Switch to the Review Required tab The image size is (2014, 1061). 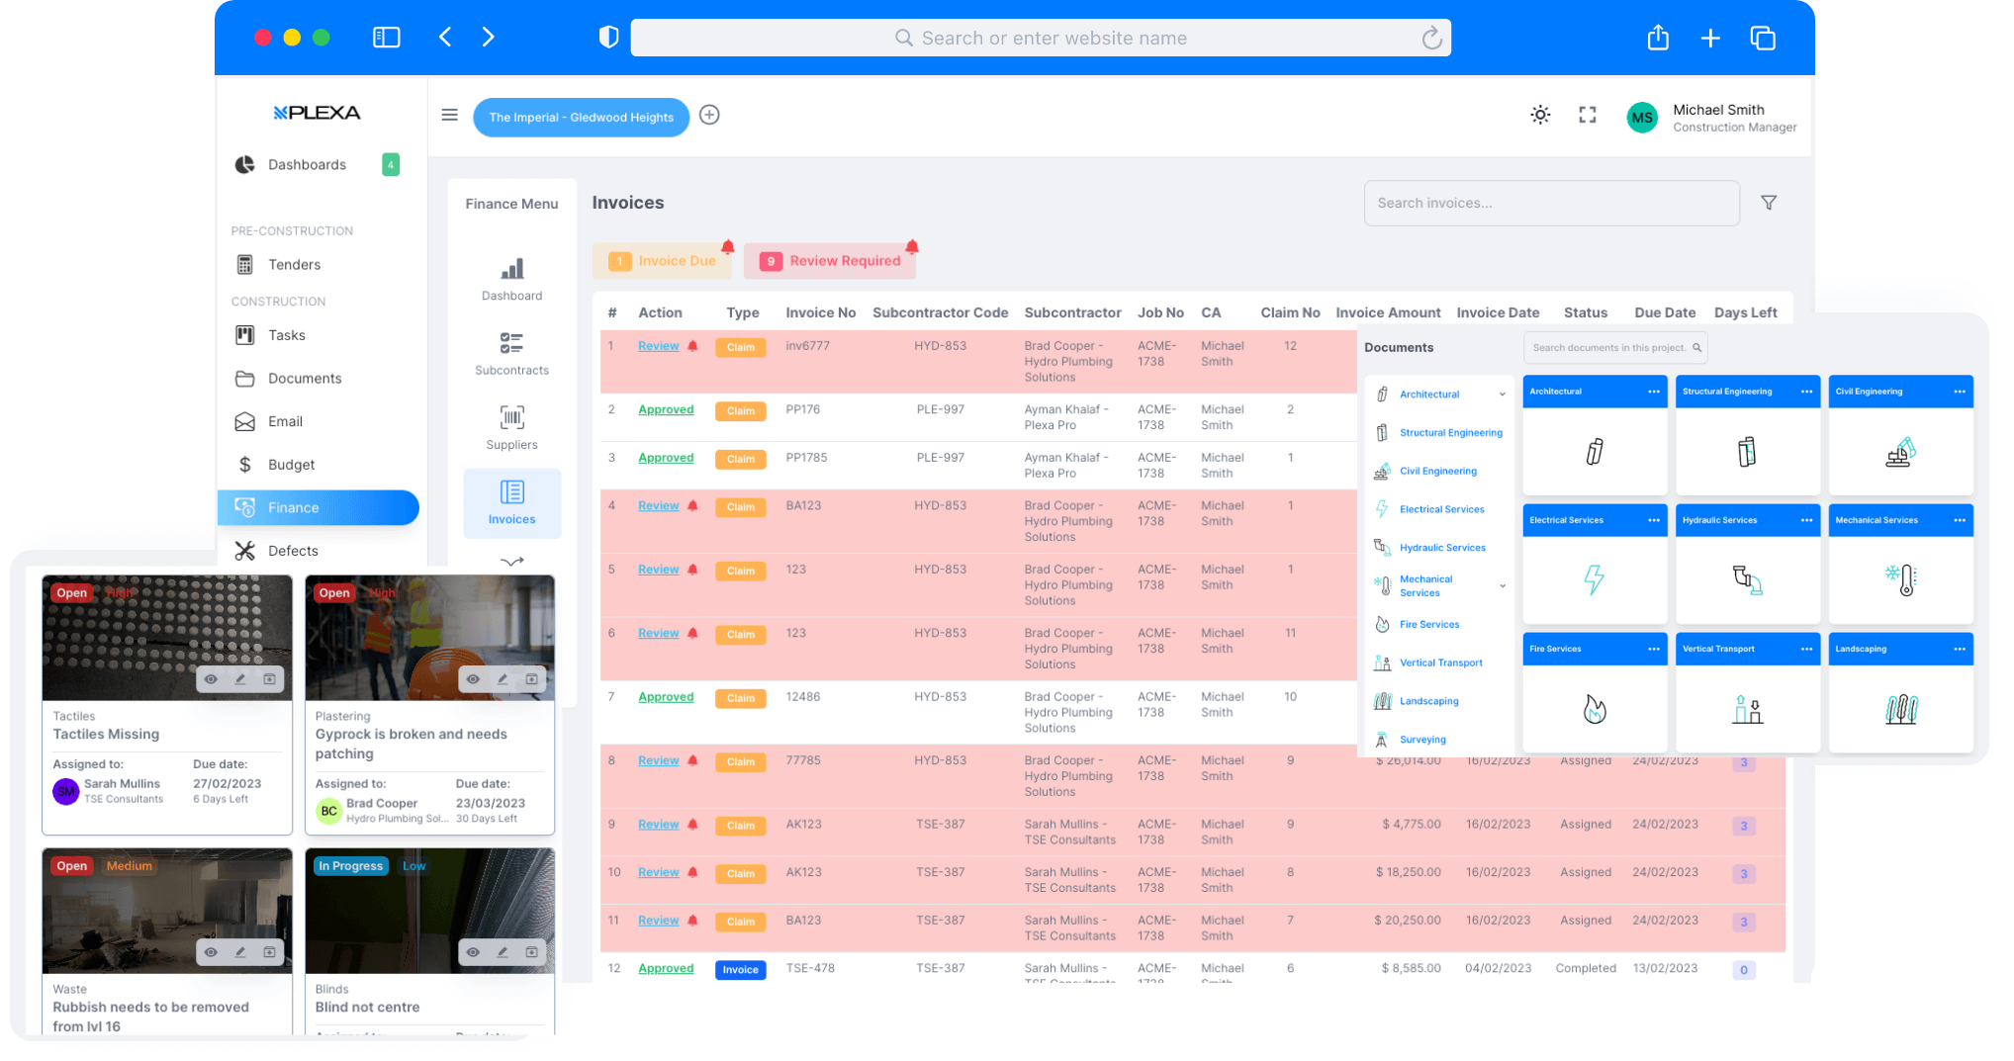coord(831,260)
